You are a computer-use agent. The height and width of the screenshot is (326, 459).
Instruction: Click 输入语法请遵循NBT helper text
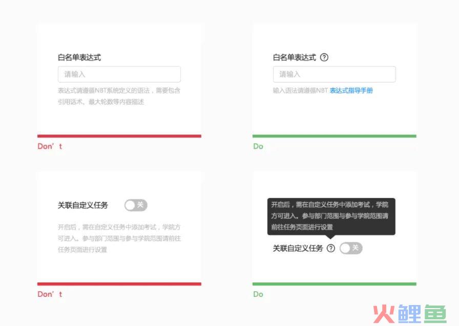point(300,91)
